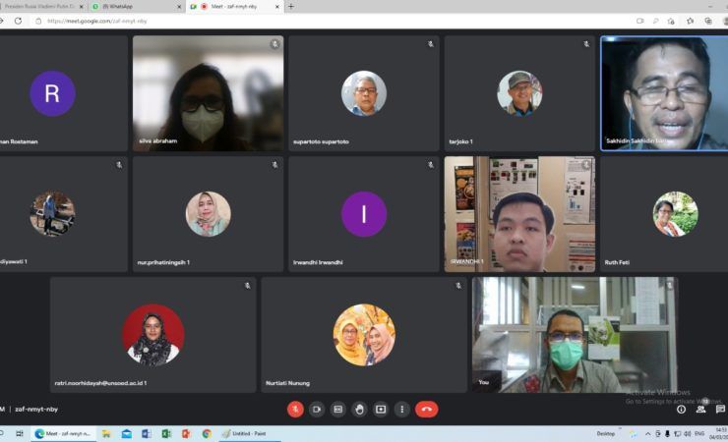Select silva abraham's video tile
728x442 pixels.
208,93
